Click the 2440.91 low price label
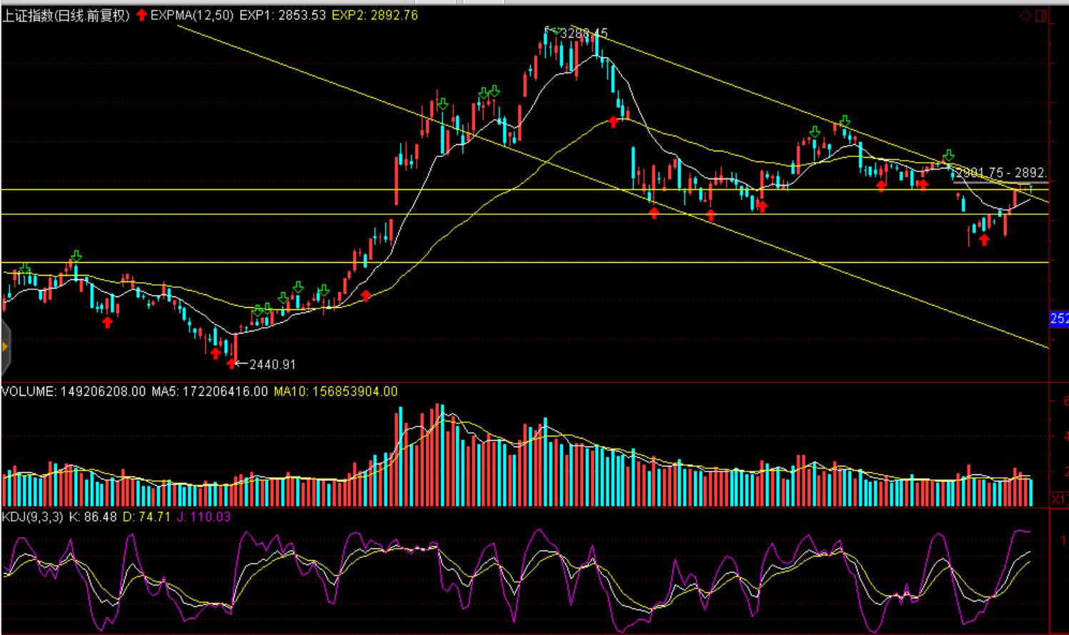The height and width of the screenshot is (635, 1069). (x=272, y=364)
